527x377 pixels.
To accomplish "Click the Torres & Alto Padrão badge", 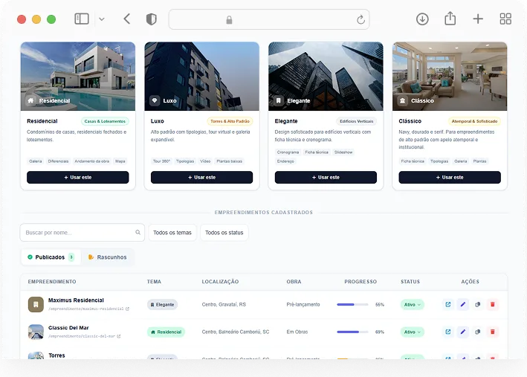I will point(230,121).
